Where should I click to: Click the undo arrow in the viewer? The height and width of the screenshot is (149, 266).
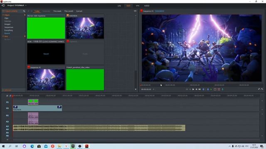coord(259,89)
